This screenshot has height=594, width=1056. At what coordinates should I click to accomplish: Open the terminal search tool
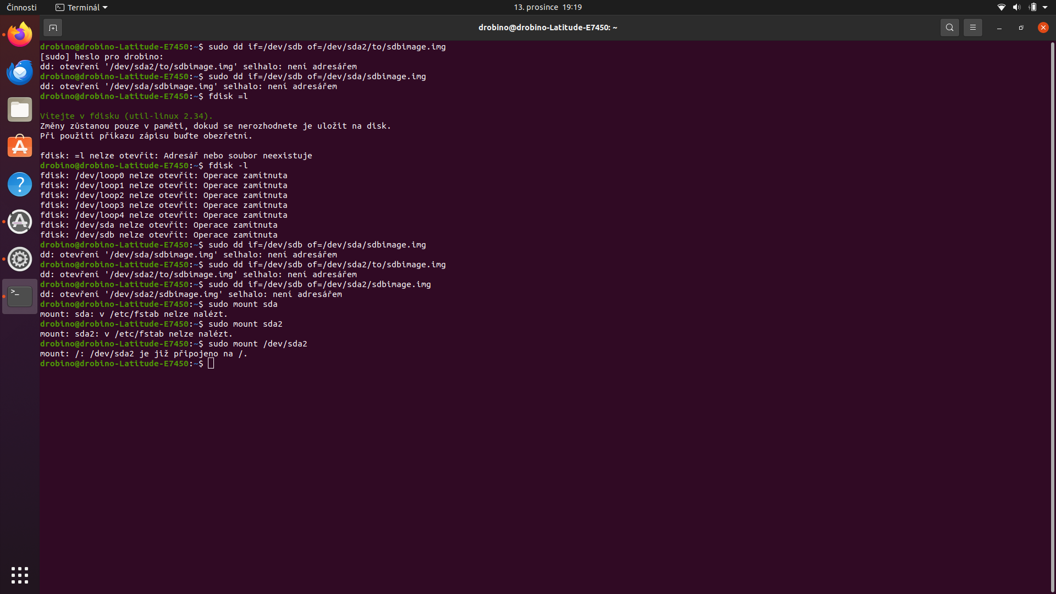[x=949, y=28]
